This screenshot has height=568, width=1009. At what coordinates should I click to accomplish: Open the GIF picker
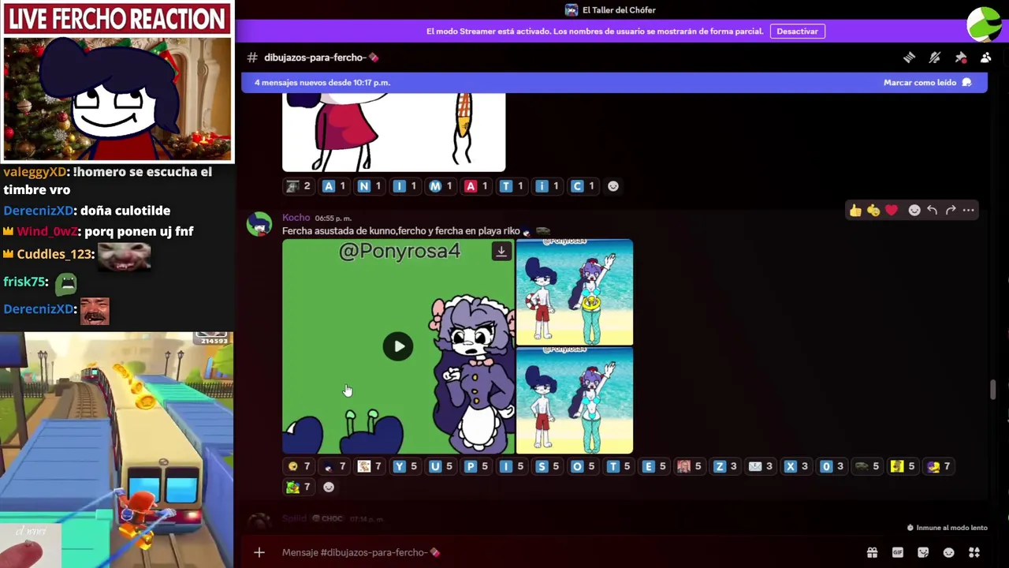(x=897, y=552)
